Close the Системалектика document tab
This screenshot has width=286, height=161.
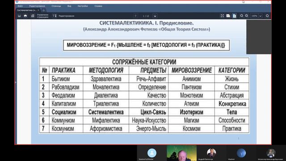click(x=38, y=10)
